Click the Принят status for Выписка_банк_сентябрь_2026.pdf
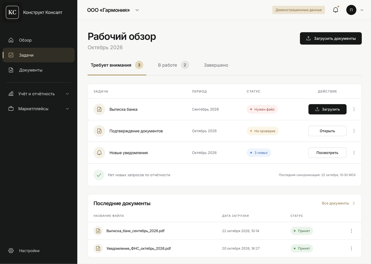The width and height of the screenshot is (371, 264). pyautogui.click(x=302, y=231)
